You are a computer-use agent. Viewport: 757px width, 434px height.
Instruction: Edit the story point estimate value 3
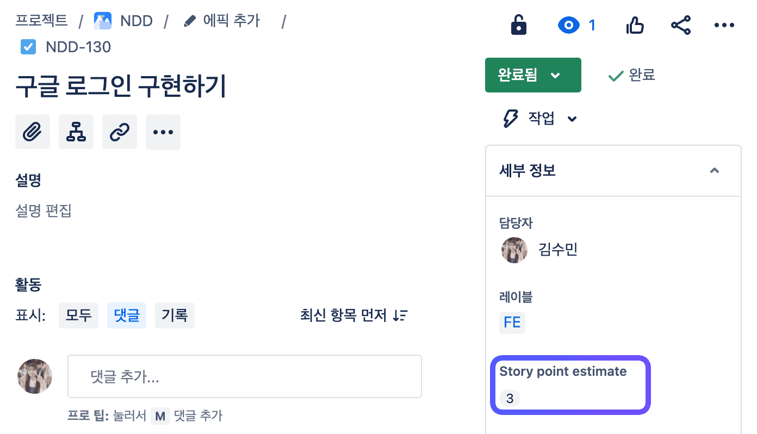[510, 399]
